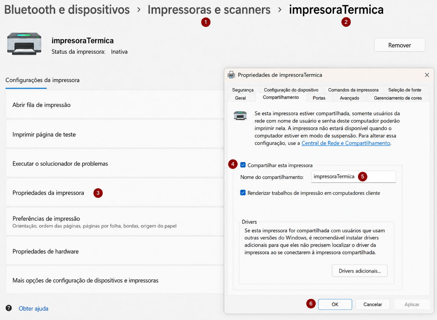Click the 'Inativa' printer status text
This screenshot has width=437, height=320.
click(119, 52)
